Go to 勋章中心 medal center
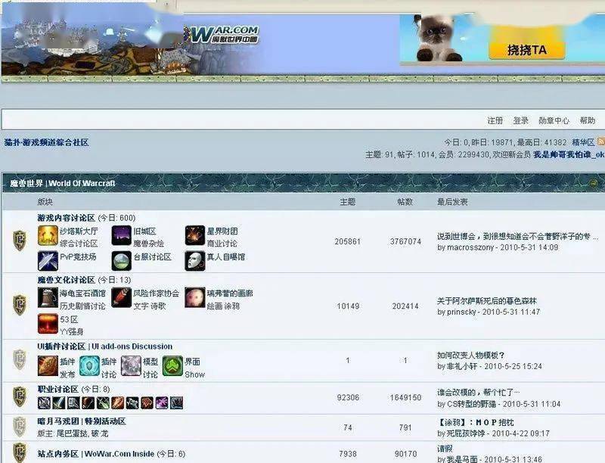The width and height of the screenshot is (605, 463). pyautogui.click(x=554, y=121)
